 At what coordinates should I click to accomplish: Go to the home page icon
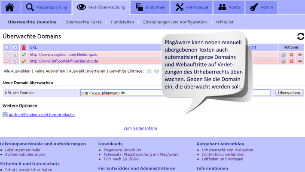point(10,7)
